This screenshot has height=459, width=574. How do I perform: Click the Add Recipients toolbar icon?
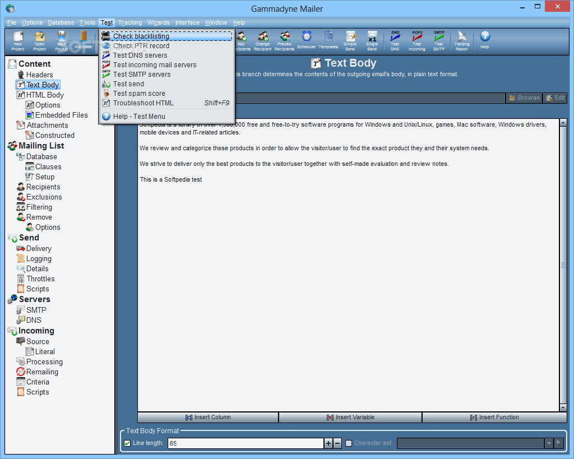point(242,40)
